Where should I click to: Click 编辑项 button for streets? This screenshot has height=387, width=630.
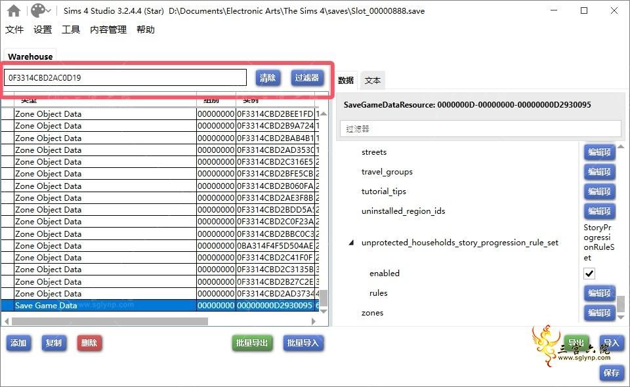(x=599, y=152)
